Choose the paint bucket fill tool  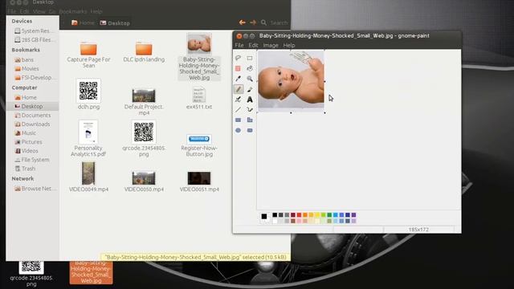click(250, 68)
